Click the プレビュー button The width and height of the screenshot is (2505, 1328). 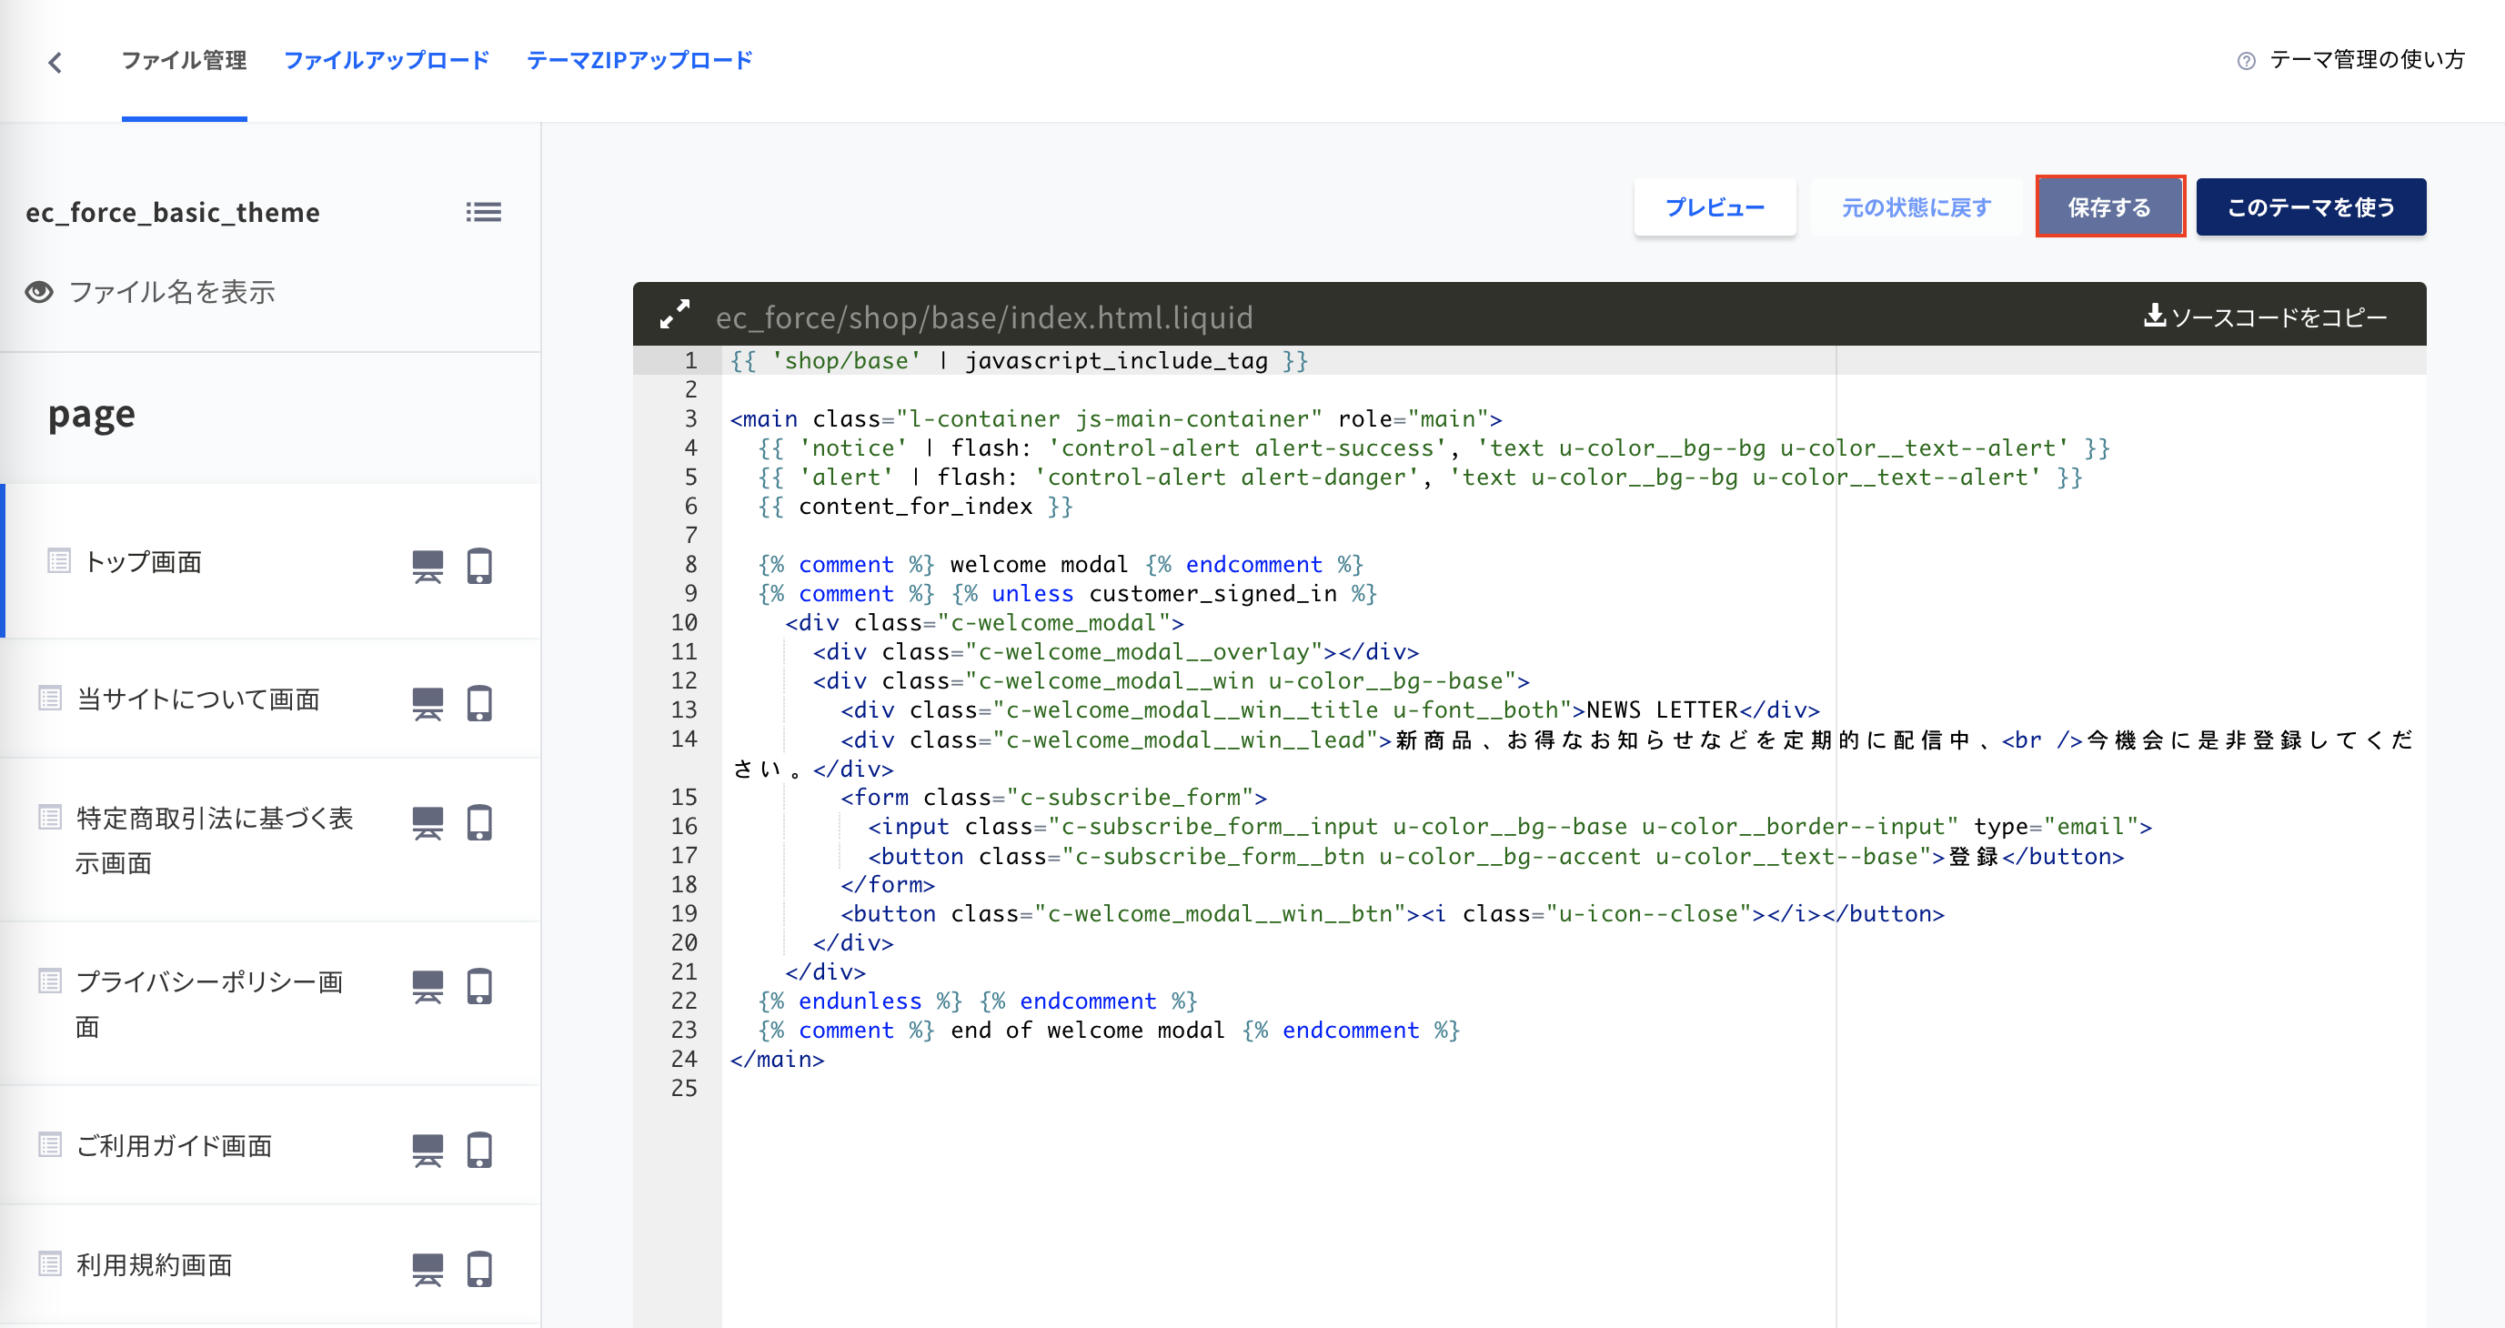coord(1714,206)
